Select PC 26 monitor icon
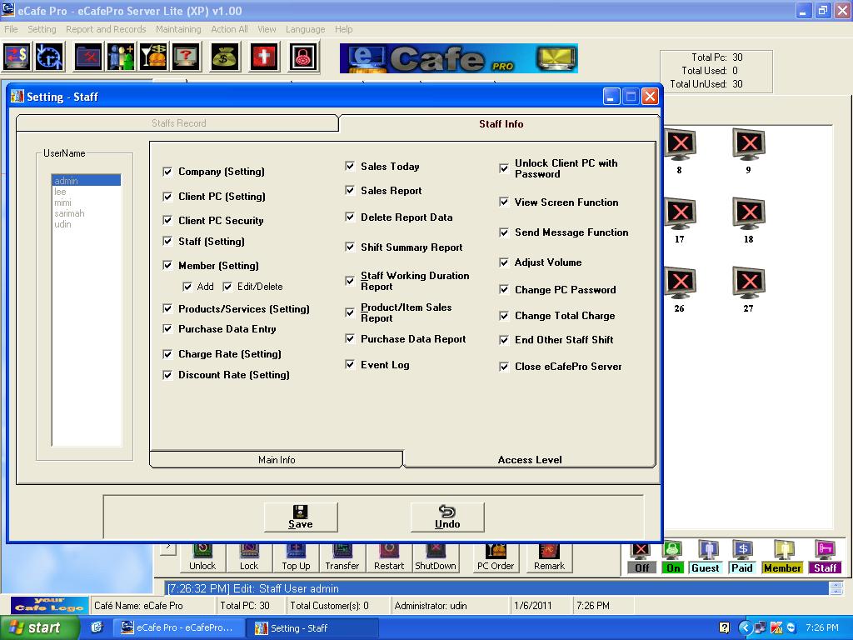The width and height of the screenshot is (853, 640). [x=680, y=283]
